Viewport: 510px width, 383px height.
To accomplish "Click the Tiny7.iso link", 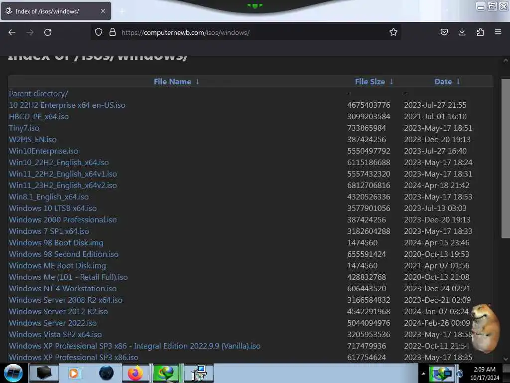I will click(24, 128).
